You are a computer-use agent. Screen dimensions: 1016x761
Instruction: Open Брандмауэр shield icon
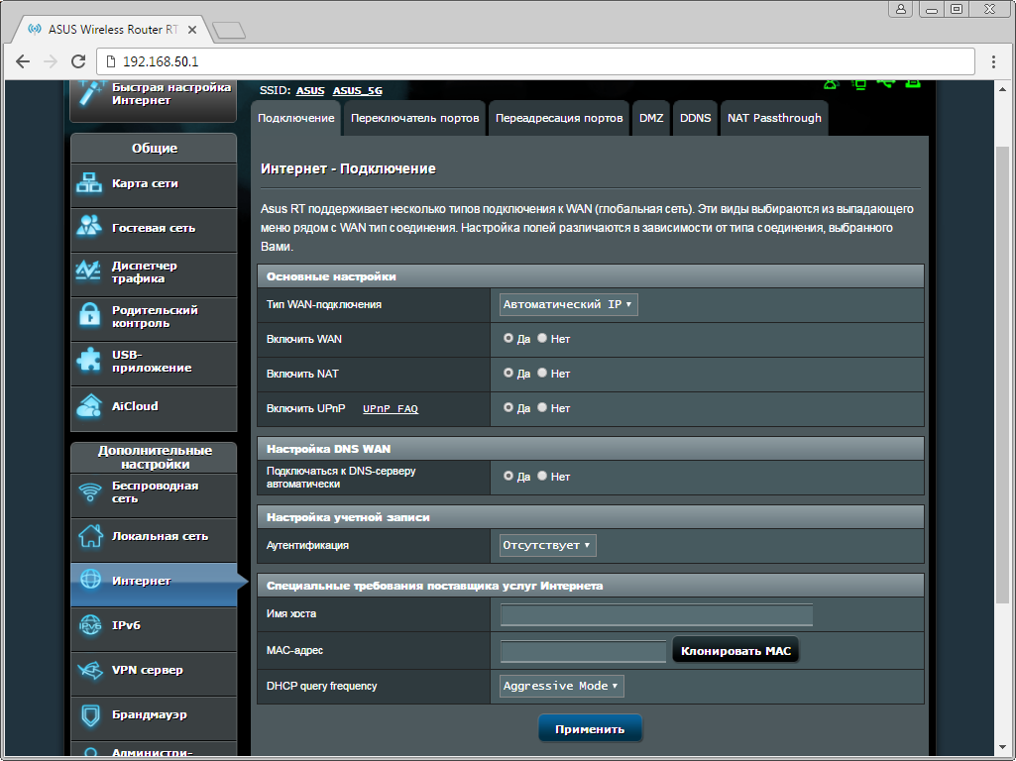click(x=91, y=715)
